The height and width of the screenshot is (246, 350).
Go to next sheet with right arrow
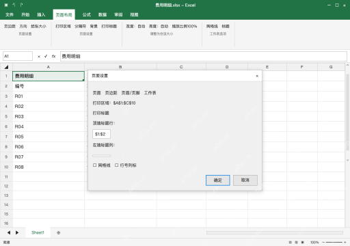coord(17,232)
